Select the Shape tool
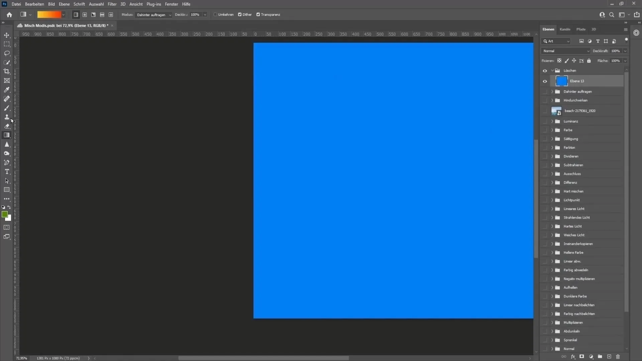The image size is (642, 361). (7, 190)
